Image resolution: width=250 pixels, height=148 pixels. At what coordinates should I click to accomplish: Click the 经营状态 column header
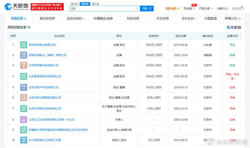coord(232,36)
